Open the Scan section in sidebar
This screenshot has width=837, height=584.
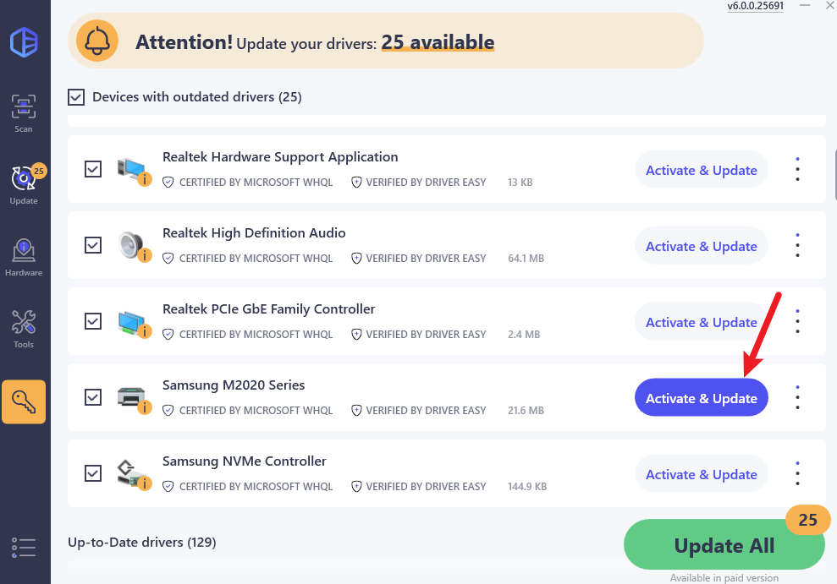(x=24, y=113)
